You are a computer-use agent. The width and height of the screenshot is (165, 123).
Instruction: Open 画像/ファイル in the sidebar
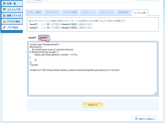pyautogui.click(x=12, y=15)
